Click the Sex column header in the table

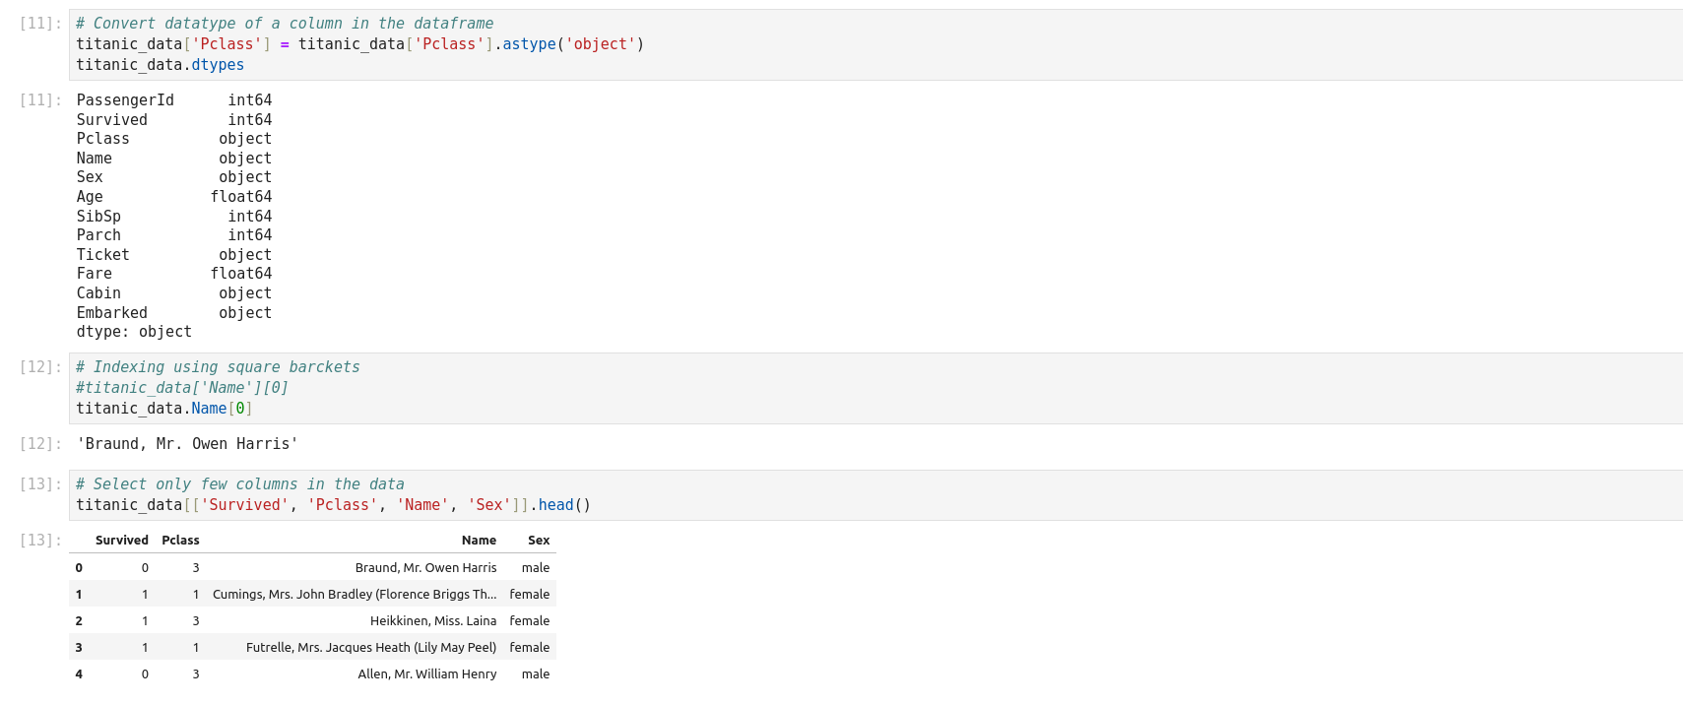tap(538, 541)
